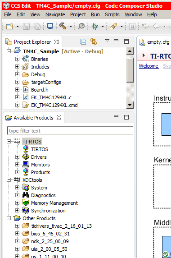Open the Edit menu

(x=21, y=14)
